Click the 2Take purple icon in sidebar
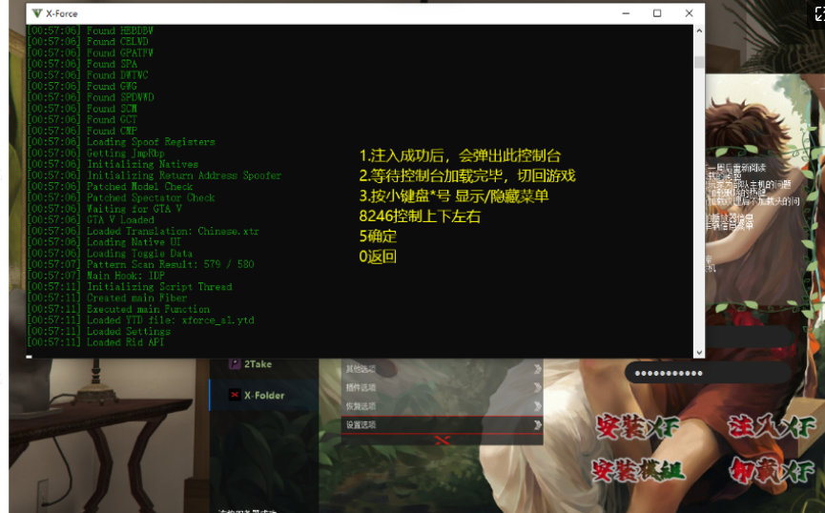Viewport: 825px width, 513px height. pyautogui.click(x=235, y=363)
